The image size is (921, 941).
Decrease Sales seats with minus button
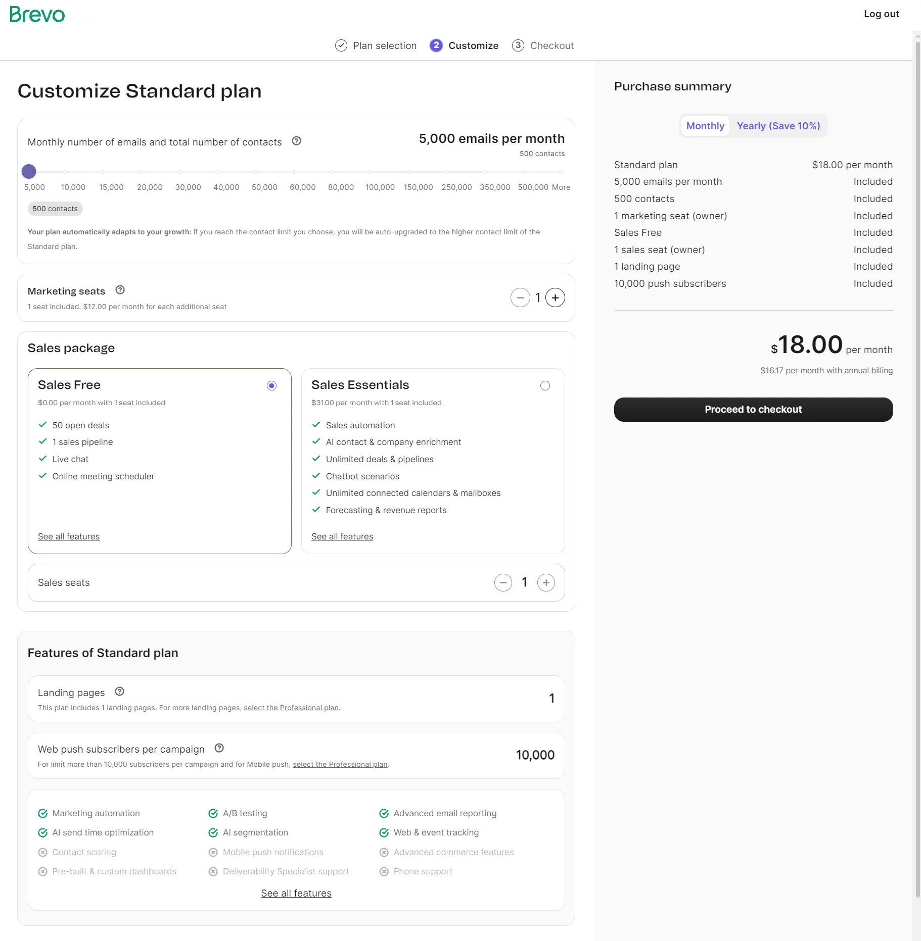(x=503, y=582)
